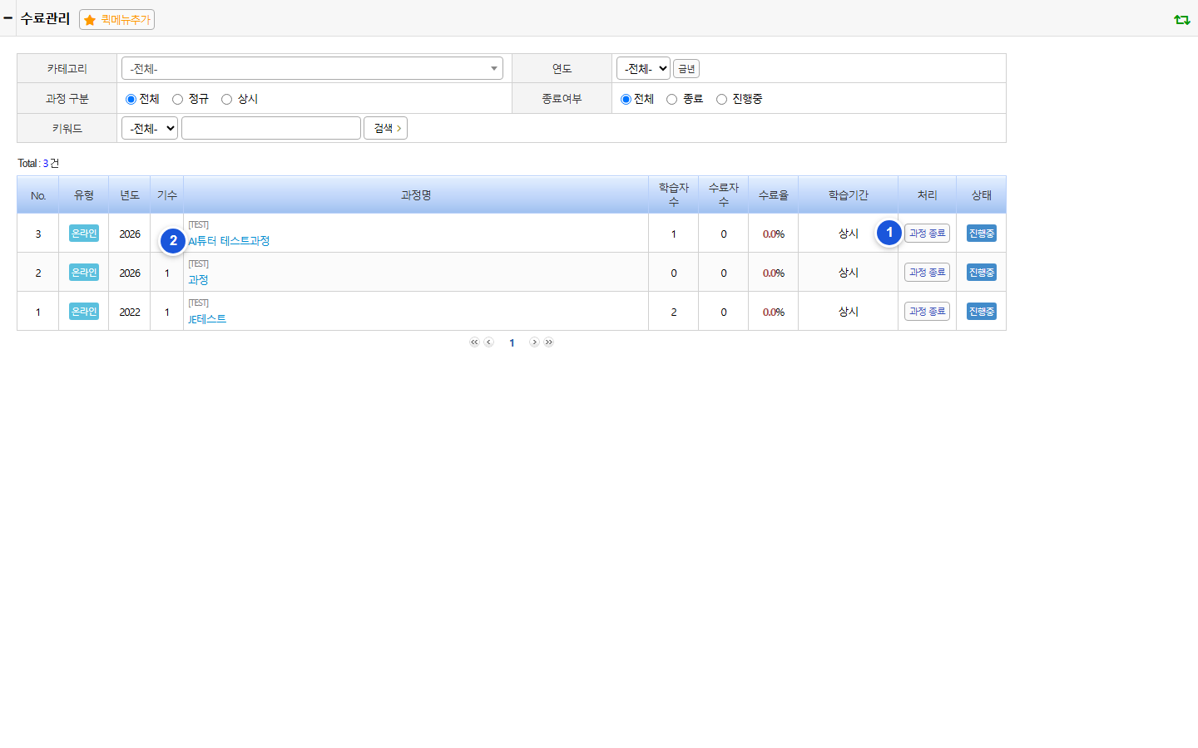Click the green refresh arrows icon
Screen dimensions: 1198x748
1181,19
